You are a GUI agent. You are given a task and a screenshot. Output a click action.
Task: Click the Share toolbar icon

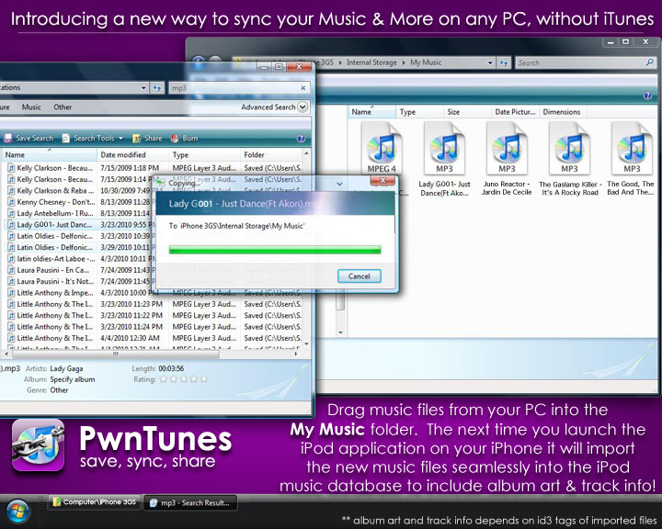coord(146,138)
